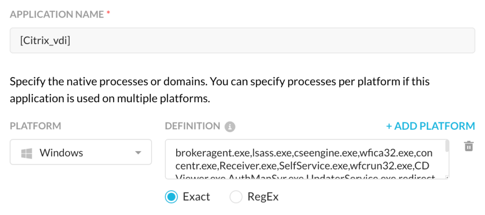This screenshot has width=485, height=215.
Task: Click the APPLICATION NAME label
Action: [57, 15]
